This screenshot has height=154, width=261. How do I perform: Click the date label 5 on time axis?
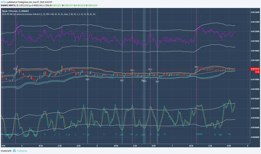pos(22,146)
